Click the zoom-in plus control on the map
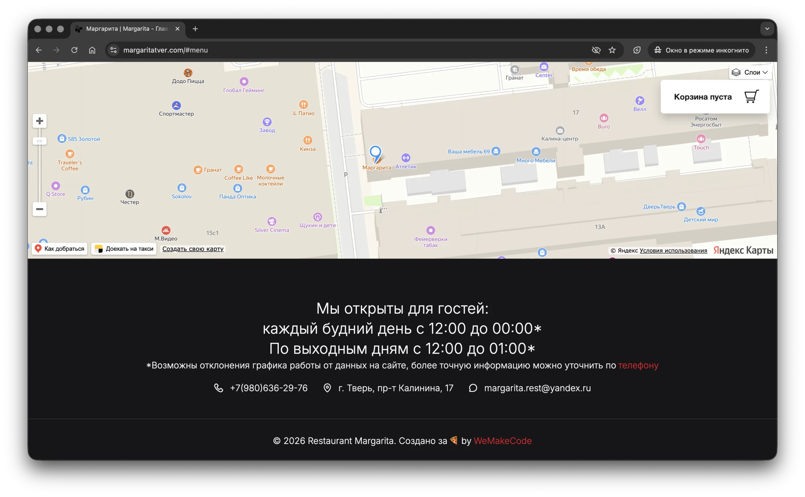 (x=40, y=121)
